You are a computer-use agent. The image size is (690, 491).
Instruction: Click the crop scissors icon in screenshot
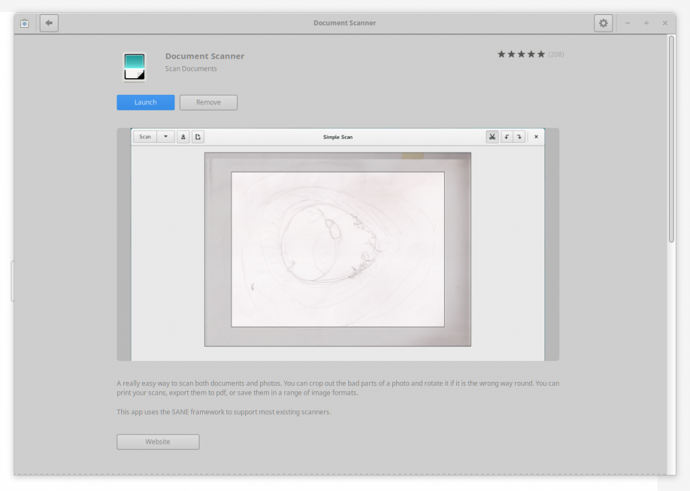pos(492,137)
